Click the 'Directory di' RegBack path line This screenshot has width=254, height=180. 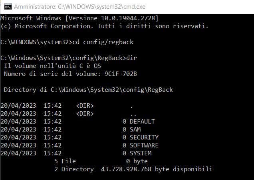tap(88, 89)
